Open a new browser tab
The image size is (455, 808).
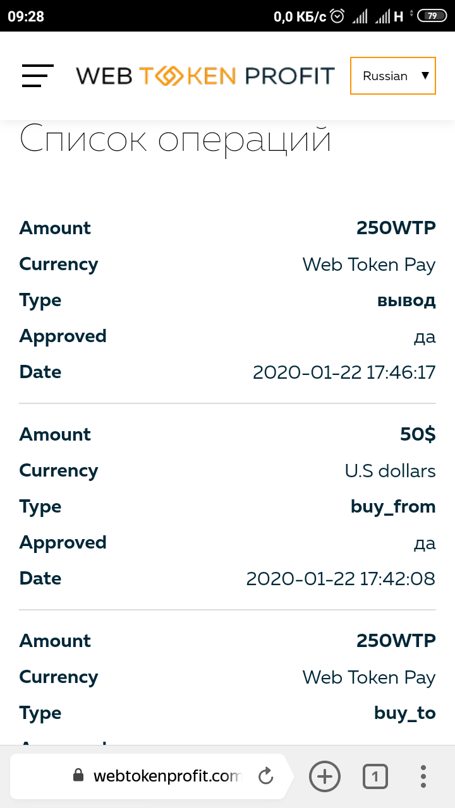[x=324, y=776]
